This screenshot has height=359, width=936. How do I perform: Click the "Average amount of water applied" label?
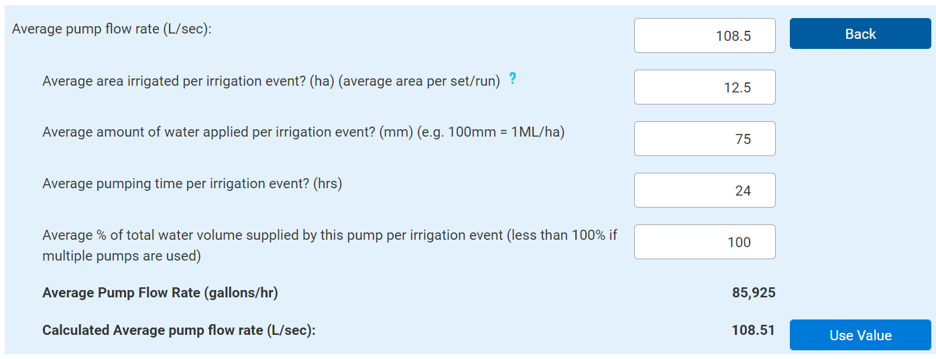tap(208, 132)
